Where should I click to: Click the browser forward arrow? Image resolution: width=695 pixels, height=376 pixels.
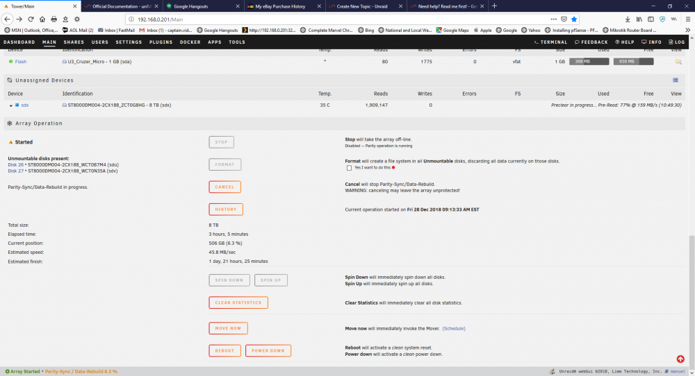coord(19,19)
